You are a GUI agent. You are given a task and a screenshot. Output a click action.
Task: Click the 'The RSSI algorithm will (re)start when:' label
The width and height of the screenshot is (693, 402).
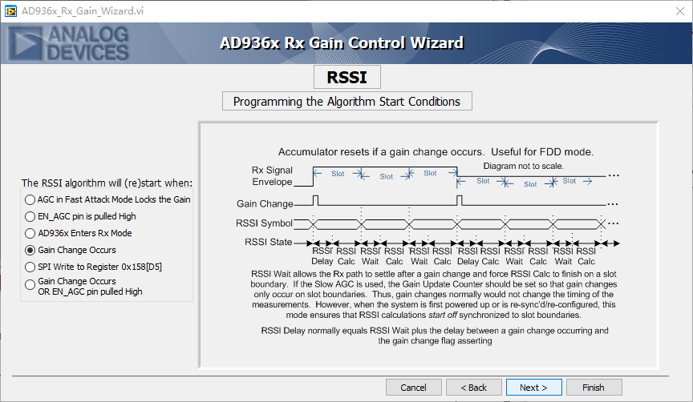click(x=107, y=183)
